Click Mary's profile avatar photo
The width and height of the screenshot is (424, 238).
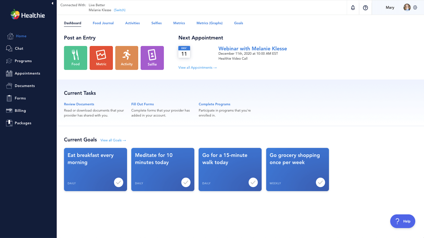[407, 8]
